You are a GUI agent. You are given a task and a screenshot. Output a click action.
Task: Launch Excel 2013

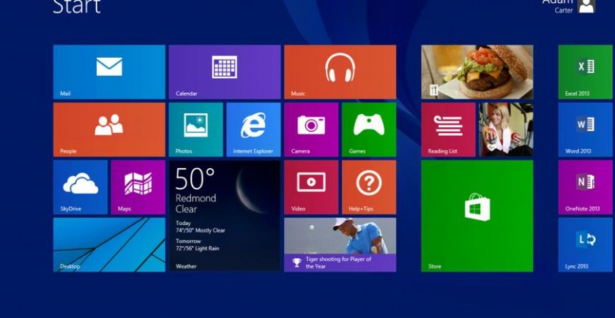pyautogui.click(x=585, y=72)
